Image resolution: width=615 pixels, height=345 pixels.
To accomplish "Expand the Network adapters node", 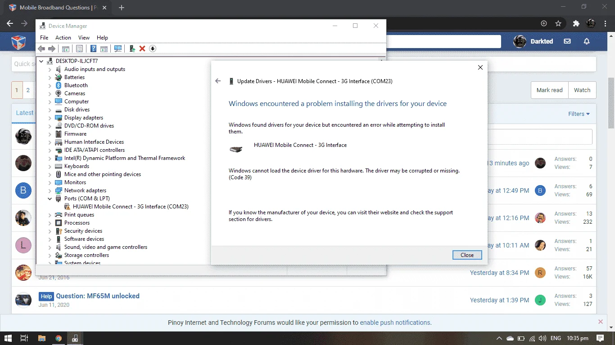I will point(50,190).
